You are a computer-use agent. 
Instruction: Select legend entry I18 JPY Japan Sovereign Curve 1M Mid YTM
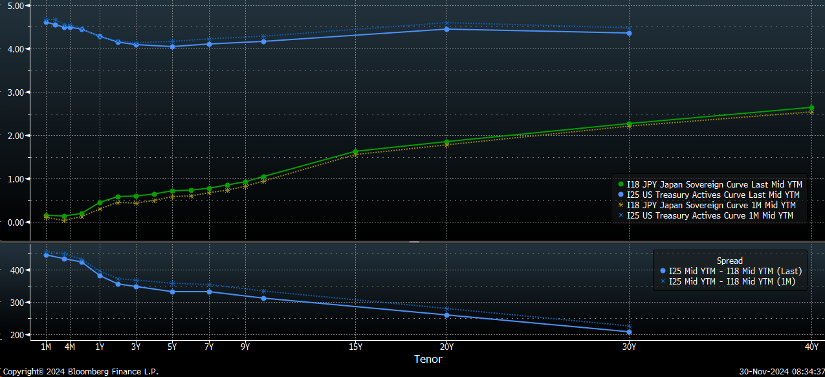(707, 205)
